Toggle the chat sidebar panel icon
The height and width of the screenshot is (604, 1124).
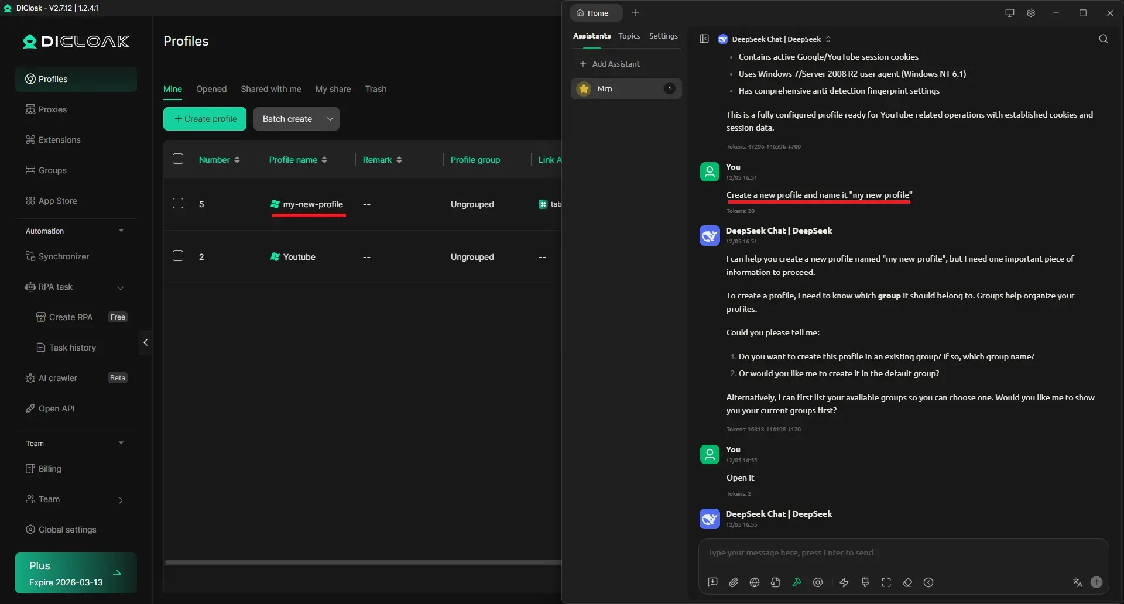[704, 39]
